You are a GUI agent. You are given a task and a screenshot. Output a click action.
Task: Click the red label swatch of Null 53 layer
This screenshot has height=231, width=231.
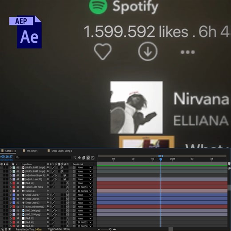click(x=14, y=183)
